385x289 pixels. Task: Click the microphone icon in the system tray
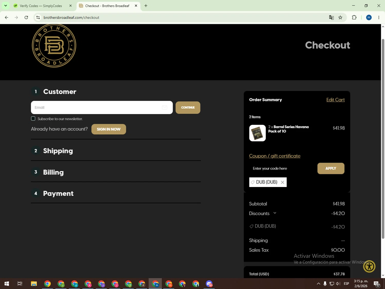coord(325,284)
